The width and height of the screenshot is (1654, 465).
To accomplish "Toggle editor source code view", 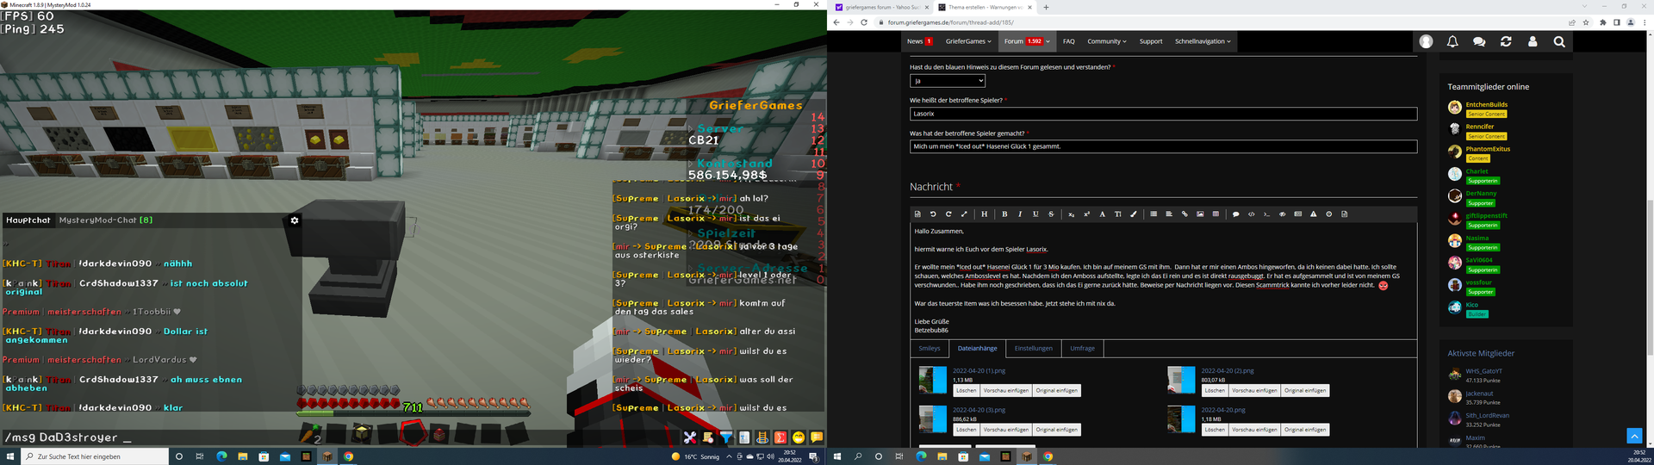I will [917, 214].
